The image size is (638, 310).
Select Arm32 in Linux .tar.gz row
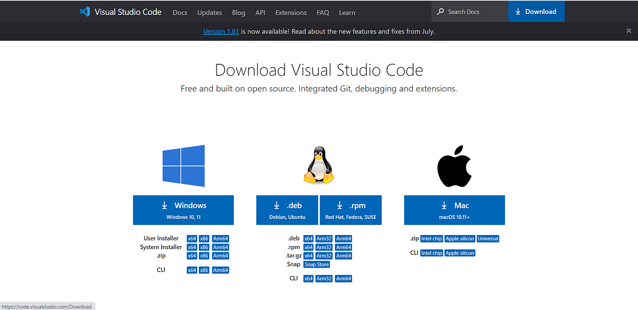pos(324,256)
